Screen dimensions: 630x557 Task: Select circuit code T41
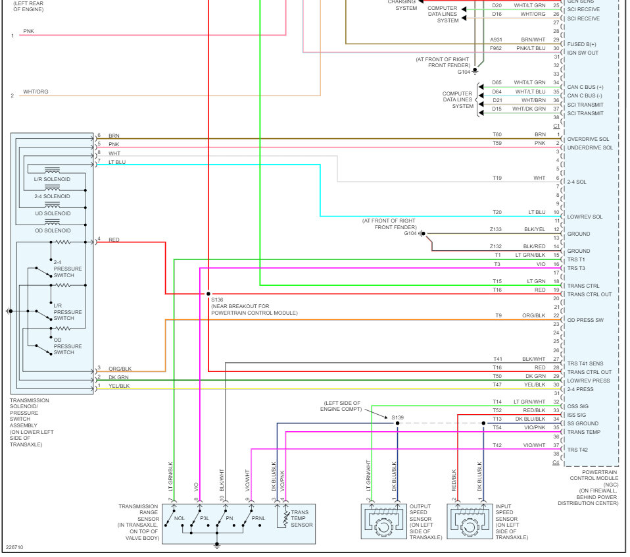(497, 359)
